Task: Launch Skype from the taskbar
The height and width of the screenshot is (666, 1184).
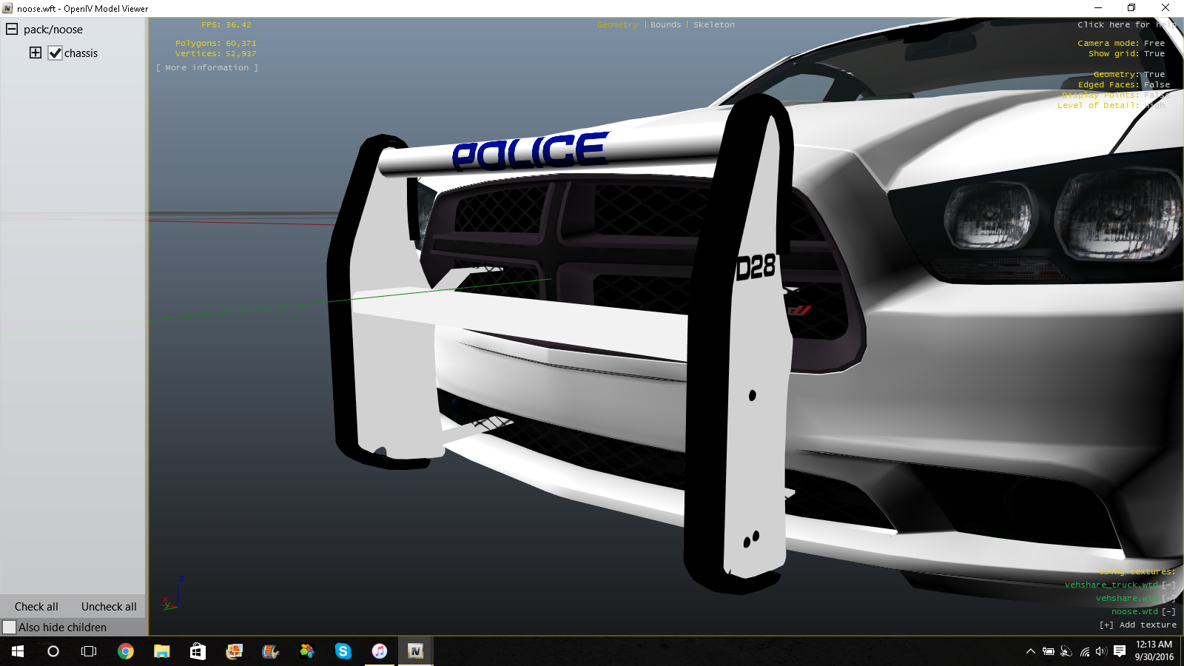Action: [x=343, y=651]
